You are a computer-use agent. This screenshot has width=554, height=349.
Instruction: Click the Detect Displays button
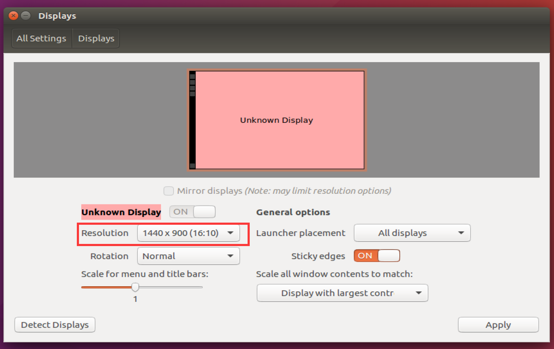tap(55, 325)
